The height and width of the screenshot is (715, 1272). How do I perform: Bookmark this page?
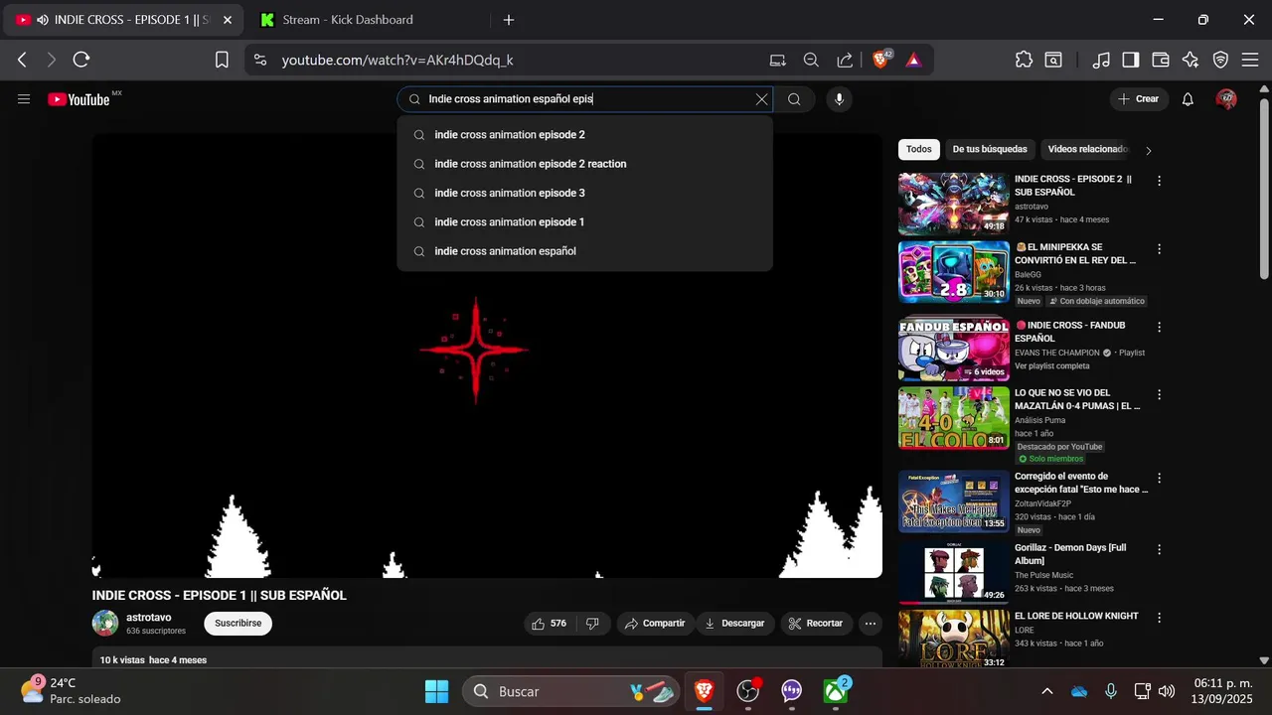tap(222, 60)
